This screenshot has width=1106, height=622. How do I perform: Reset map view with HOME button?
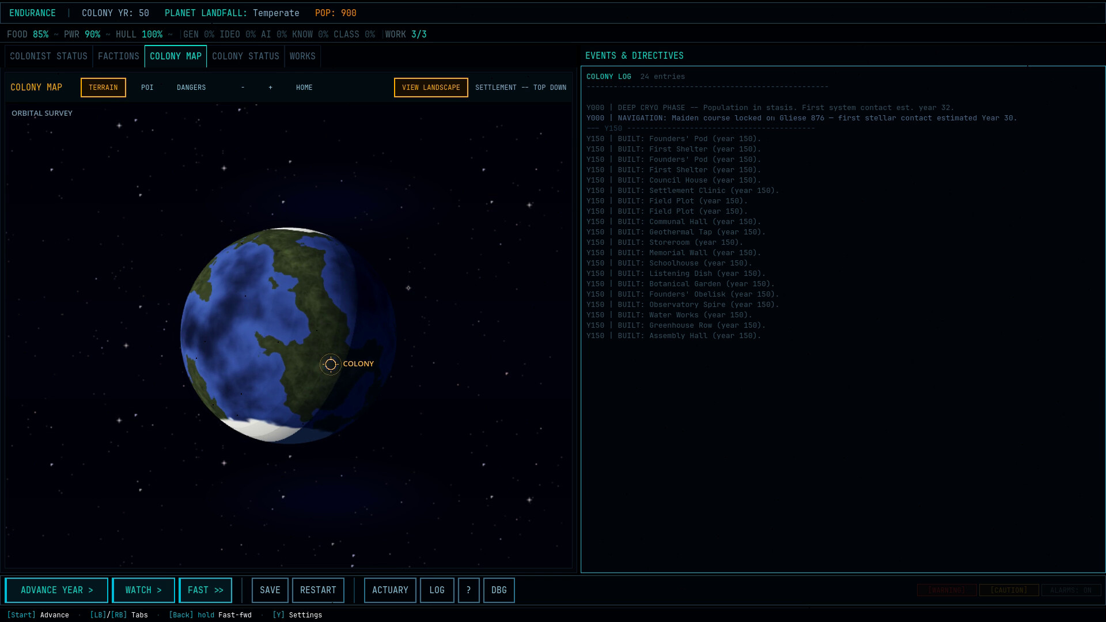pyautogui.click(x=304, y=88)
